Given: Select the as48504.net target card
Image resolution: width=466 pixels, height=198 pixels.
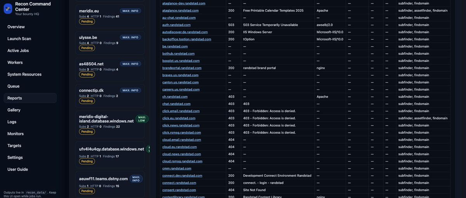Looking at the screenshot, I should tap(110, 69).
